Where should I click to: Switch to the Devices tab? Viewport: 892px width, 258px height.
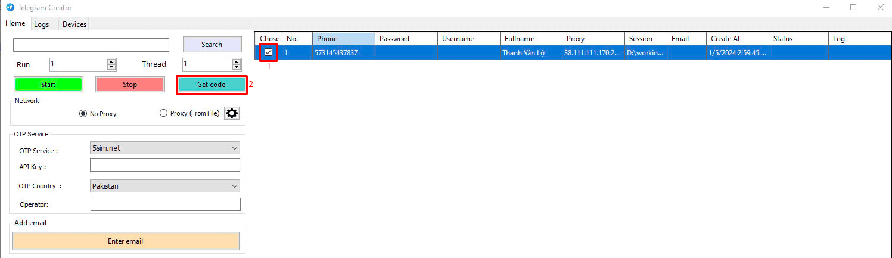click(x=74, y=24)
